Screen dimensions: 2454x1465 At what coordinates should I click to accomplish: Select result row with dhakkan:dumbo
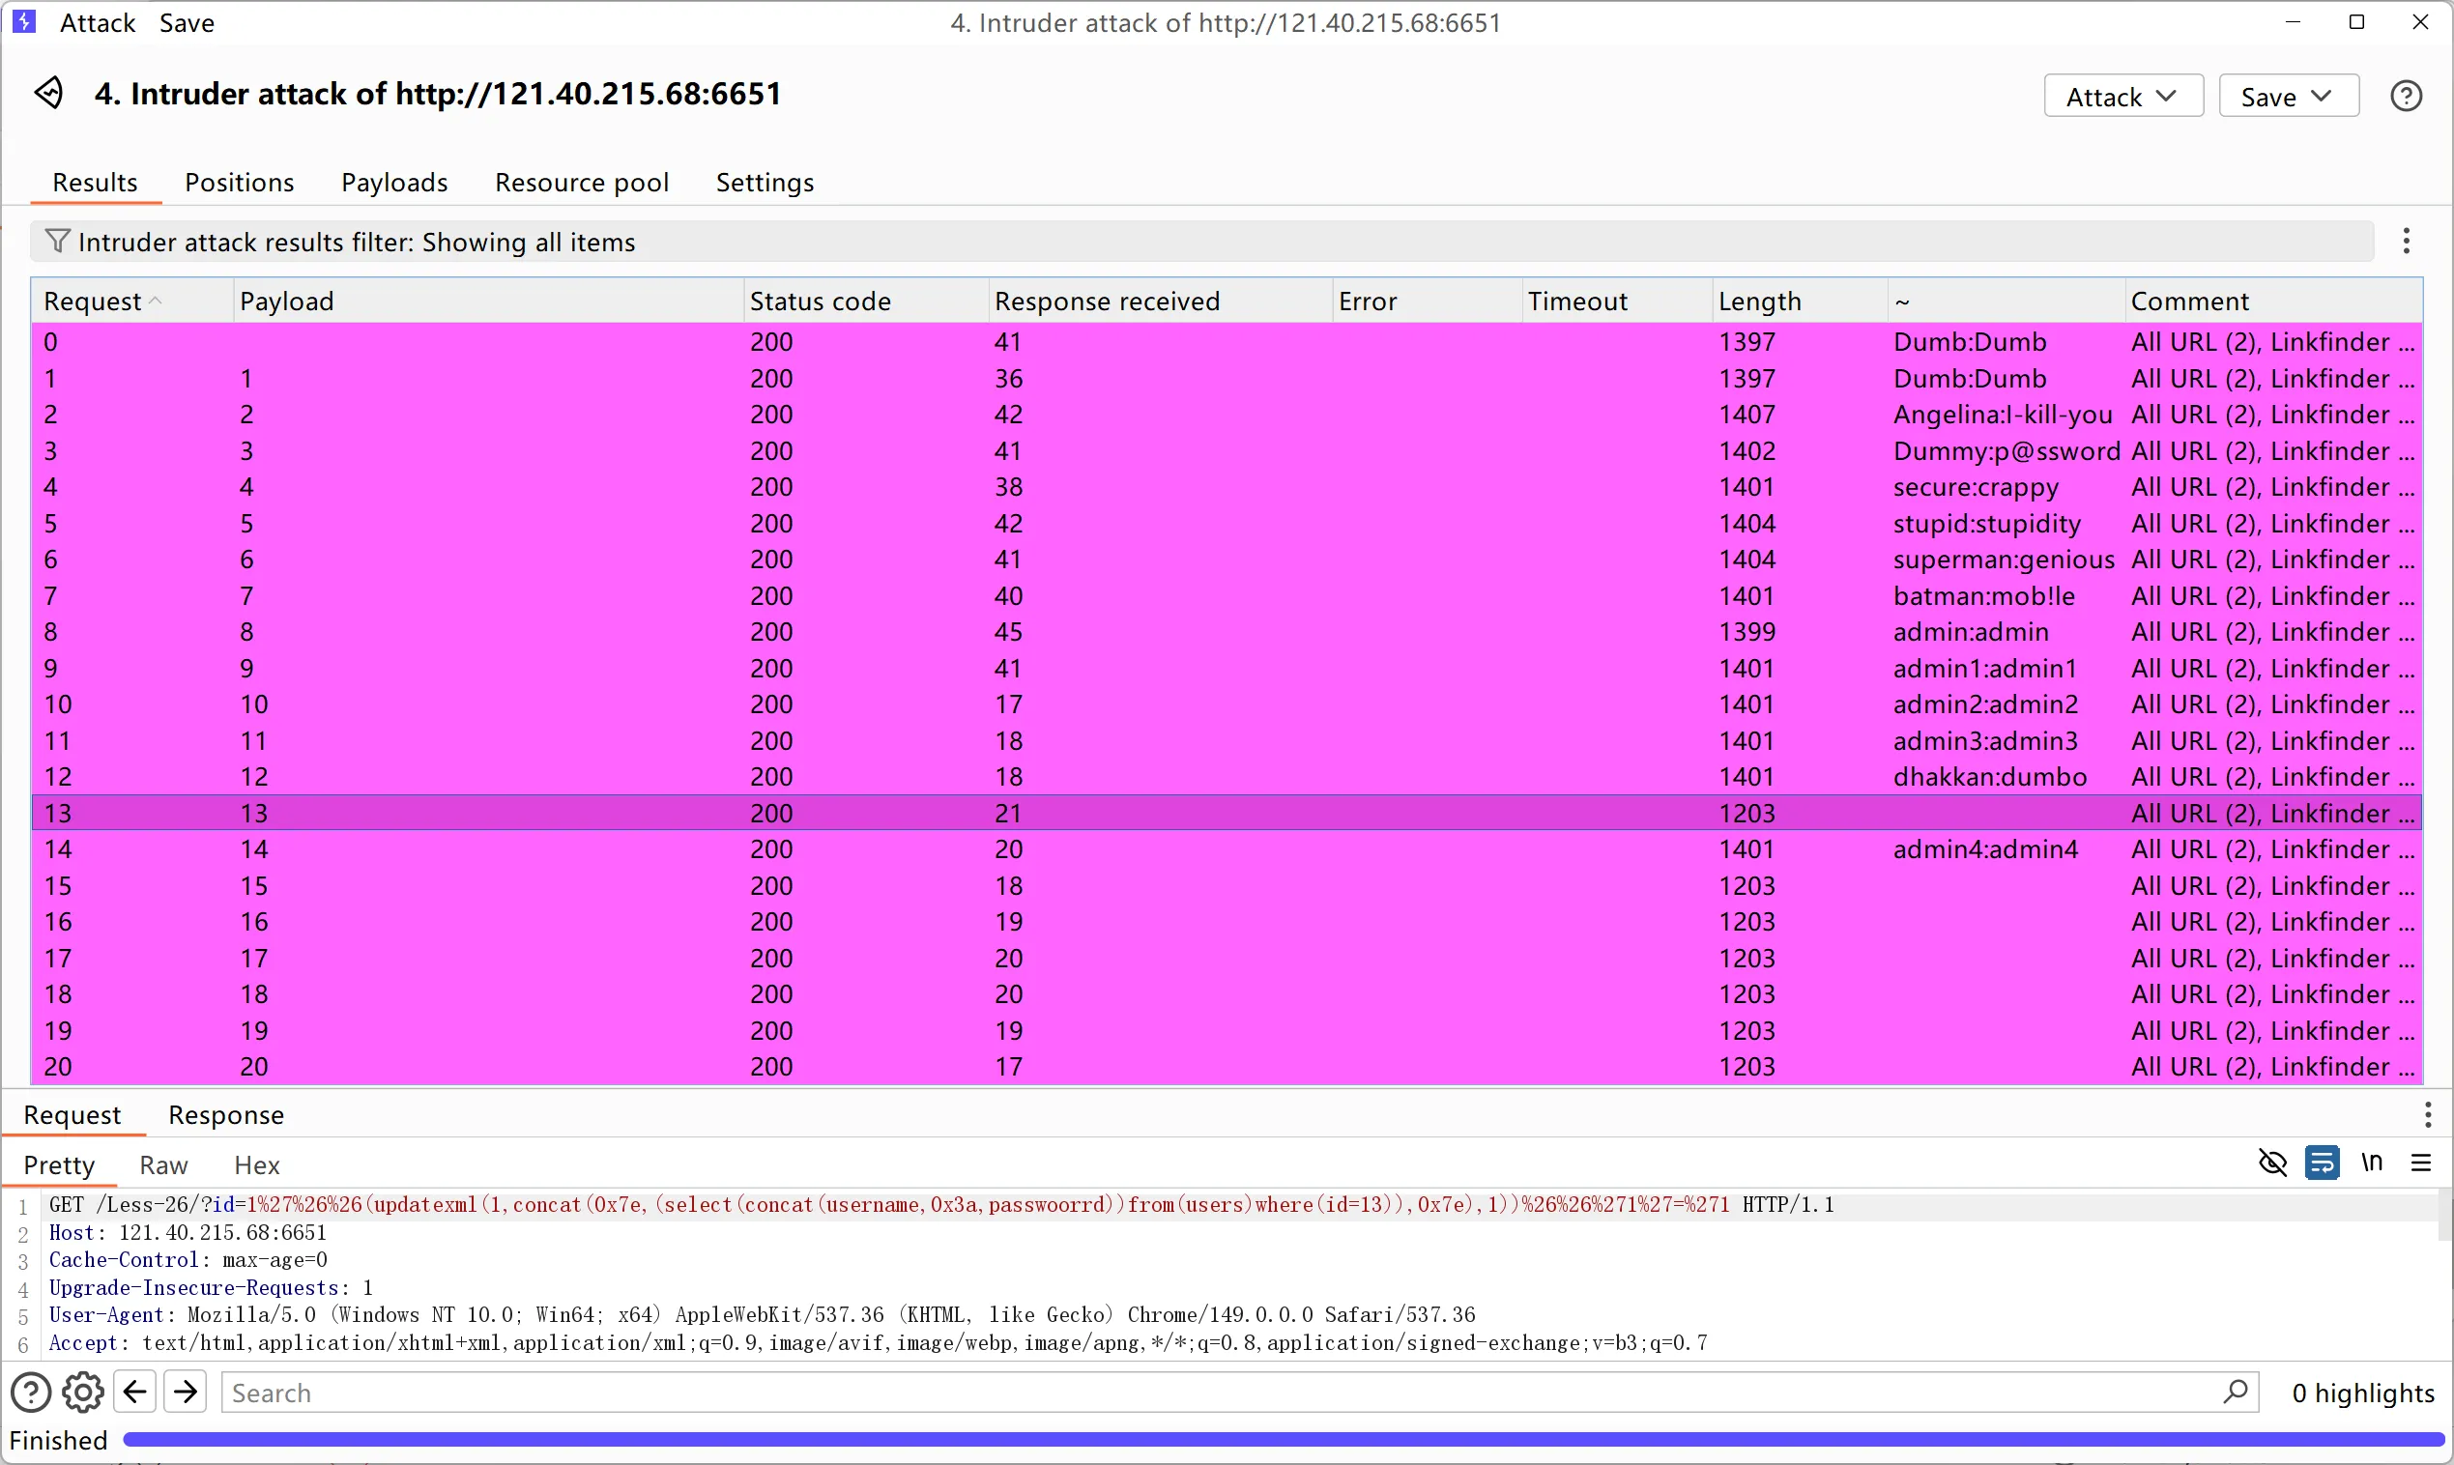click(1227, 777)
